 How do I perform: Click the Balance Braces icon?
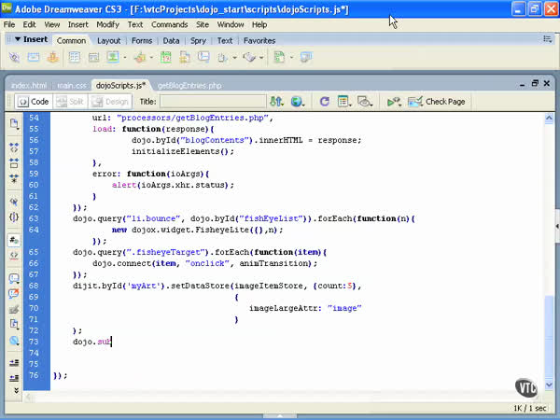click(14, 216)
